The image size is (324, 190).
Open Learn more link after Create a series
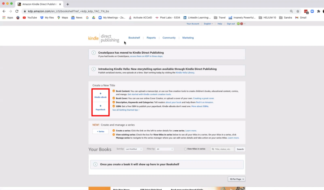pyautogui.click(x=191, y=131)
